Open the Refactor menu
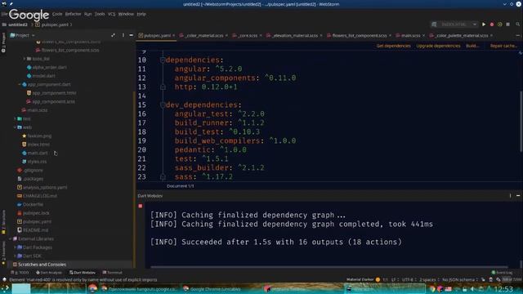Viewport: 523px width, 294px height. pyautogui.click(x=73, y=14)
